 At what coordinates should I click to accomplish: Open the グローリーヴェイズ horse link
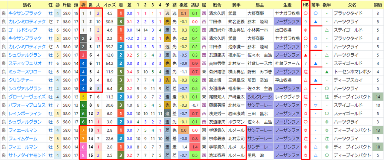27,97
